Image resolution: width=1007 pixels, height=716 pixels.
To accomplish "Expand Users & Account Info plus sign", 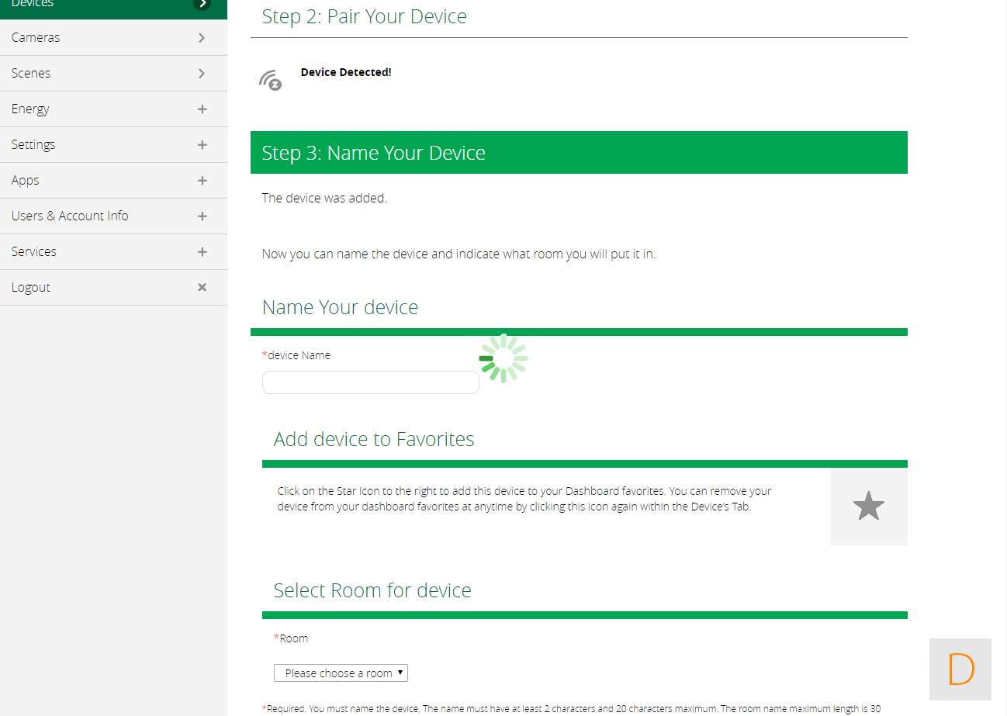I will click(202, 216).
